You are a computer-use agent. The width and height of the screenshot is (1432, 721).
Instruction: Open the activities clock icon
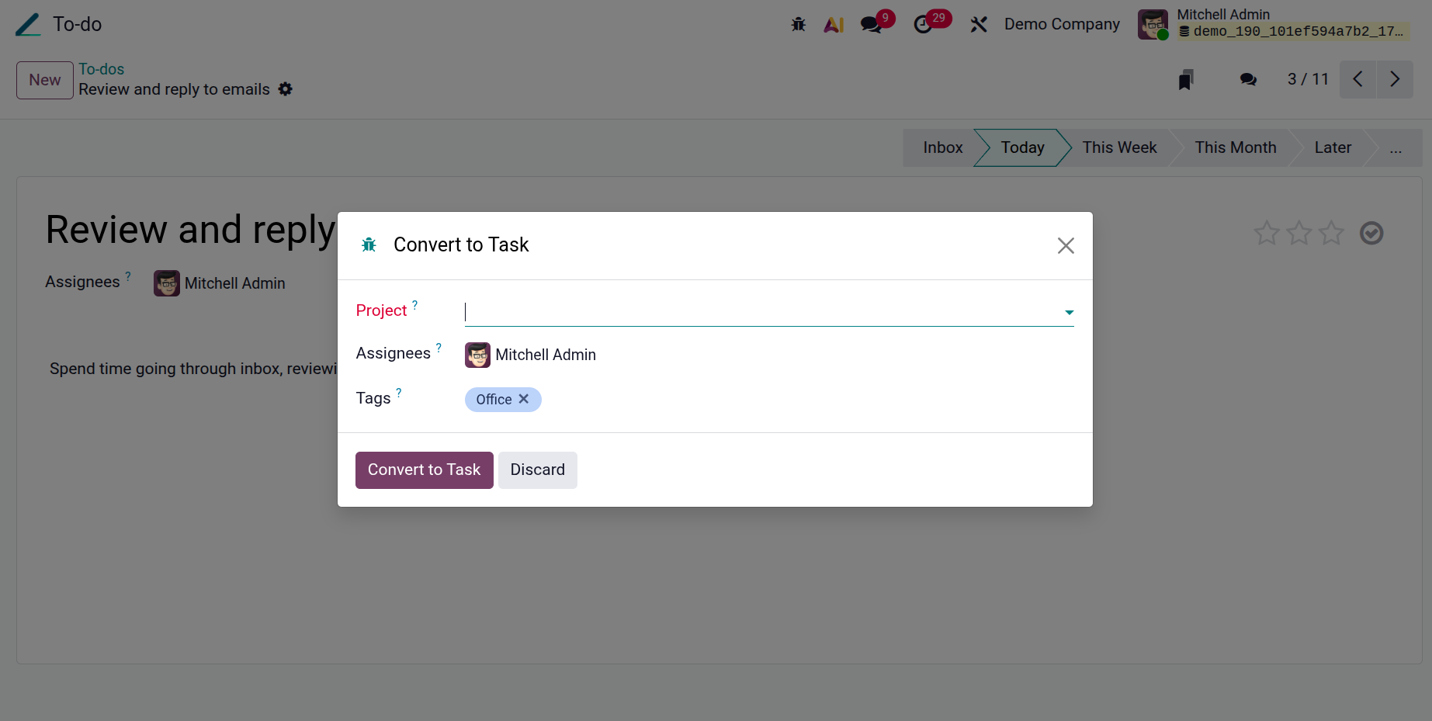923,25
